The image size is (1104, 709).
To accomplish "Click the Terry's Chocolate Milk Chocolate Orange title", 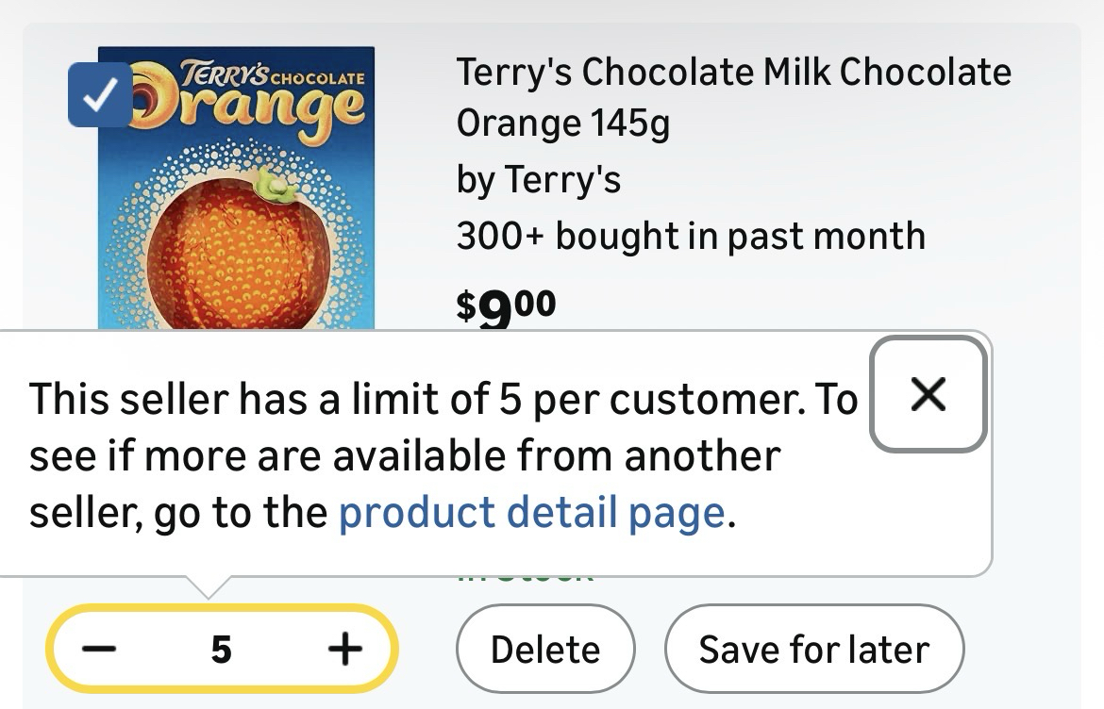I will [x=733, y=74].
